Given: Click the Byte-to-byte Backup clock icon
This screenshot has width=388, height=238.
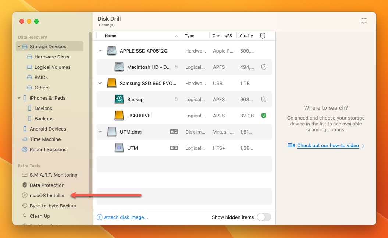Looking at the screenshot, I should point(25,206).
